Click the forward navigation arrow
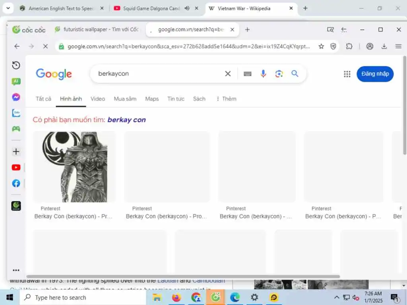This screenshot has height=305, width=407. tap(31, 46)
